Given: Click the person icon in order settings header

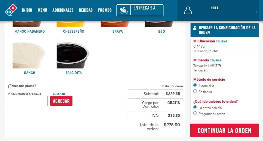Looking at the screenshot, I should point(195,28).
